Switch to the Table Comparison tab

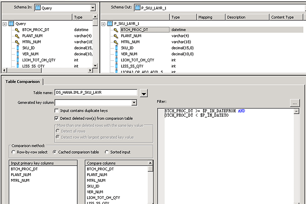click(24, 82)
